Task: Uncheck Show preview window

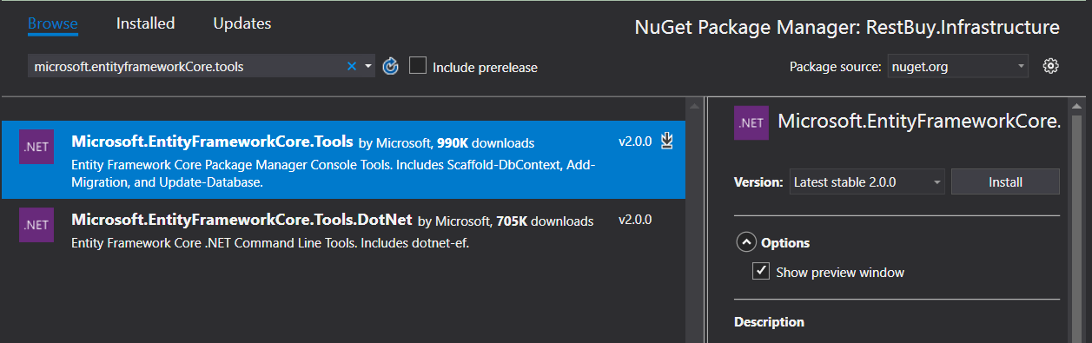Action: pos(761,272)
